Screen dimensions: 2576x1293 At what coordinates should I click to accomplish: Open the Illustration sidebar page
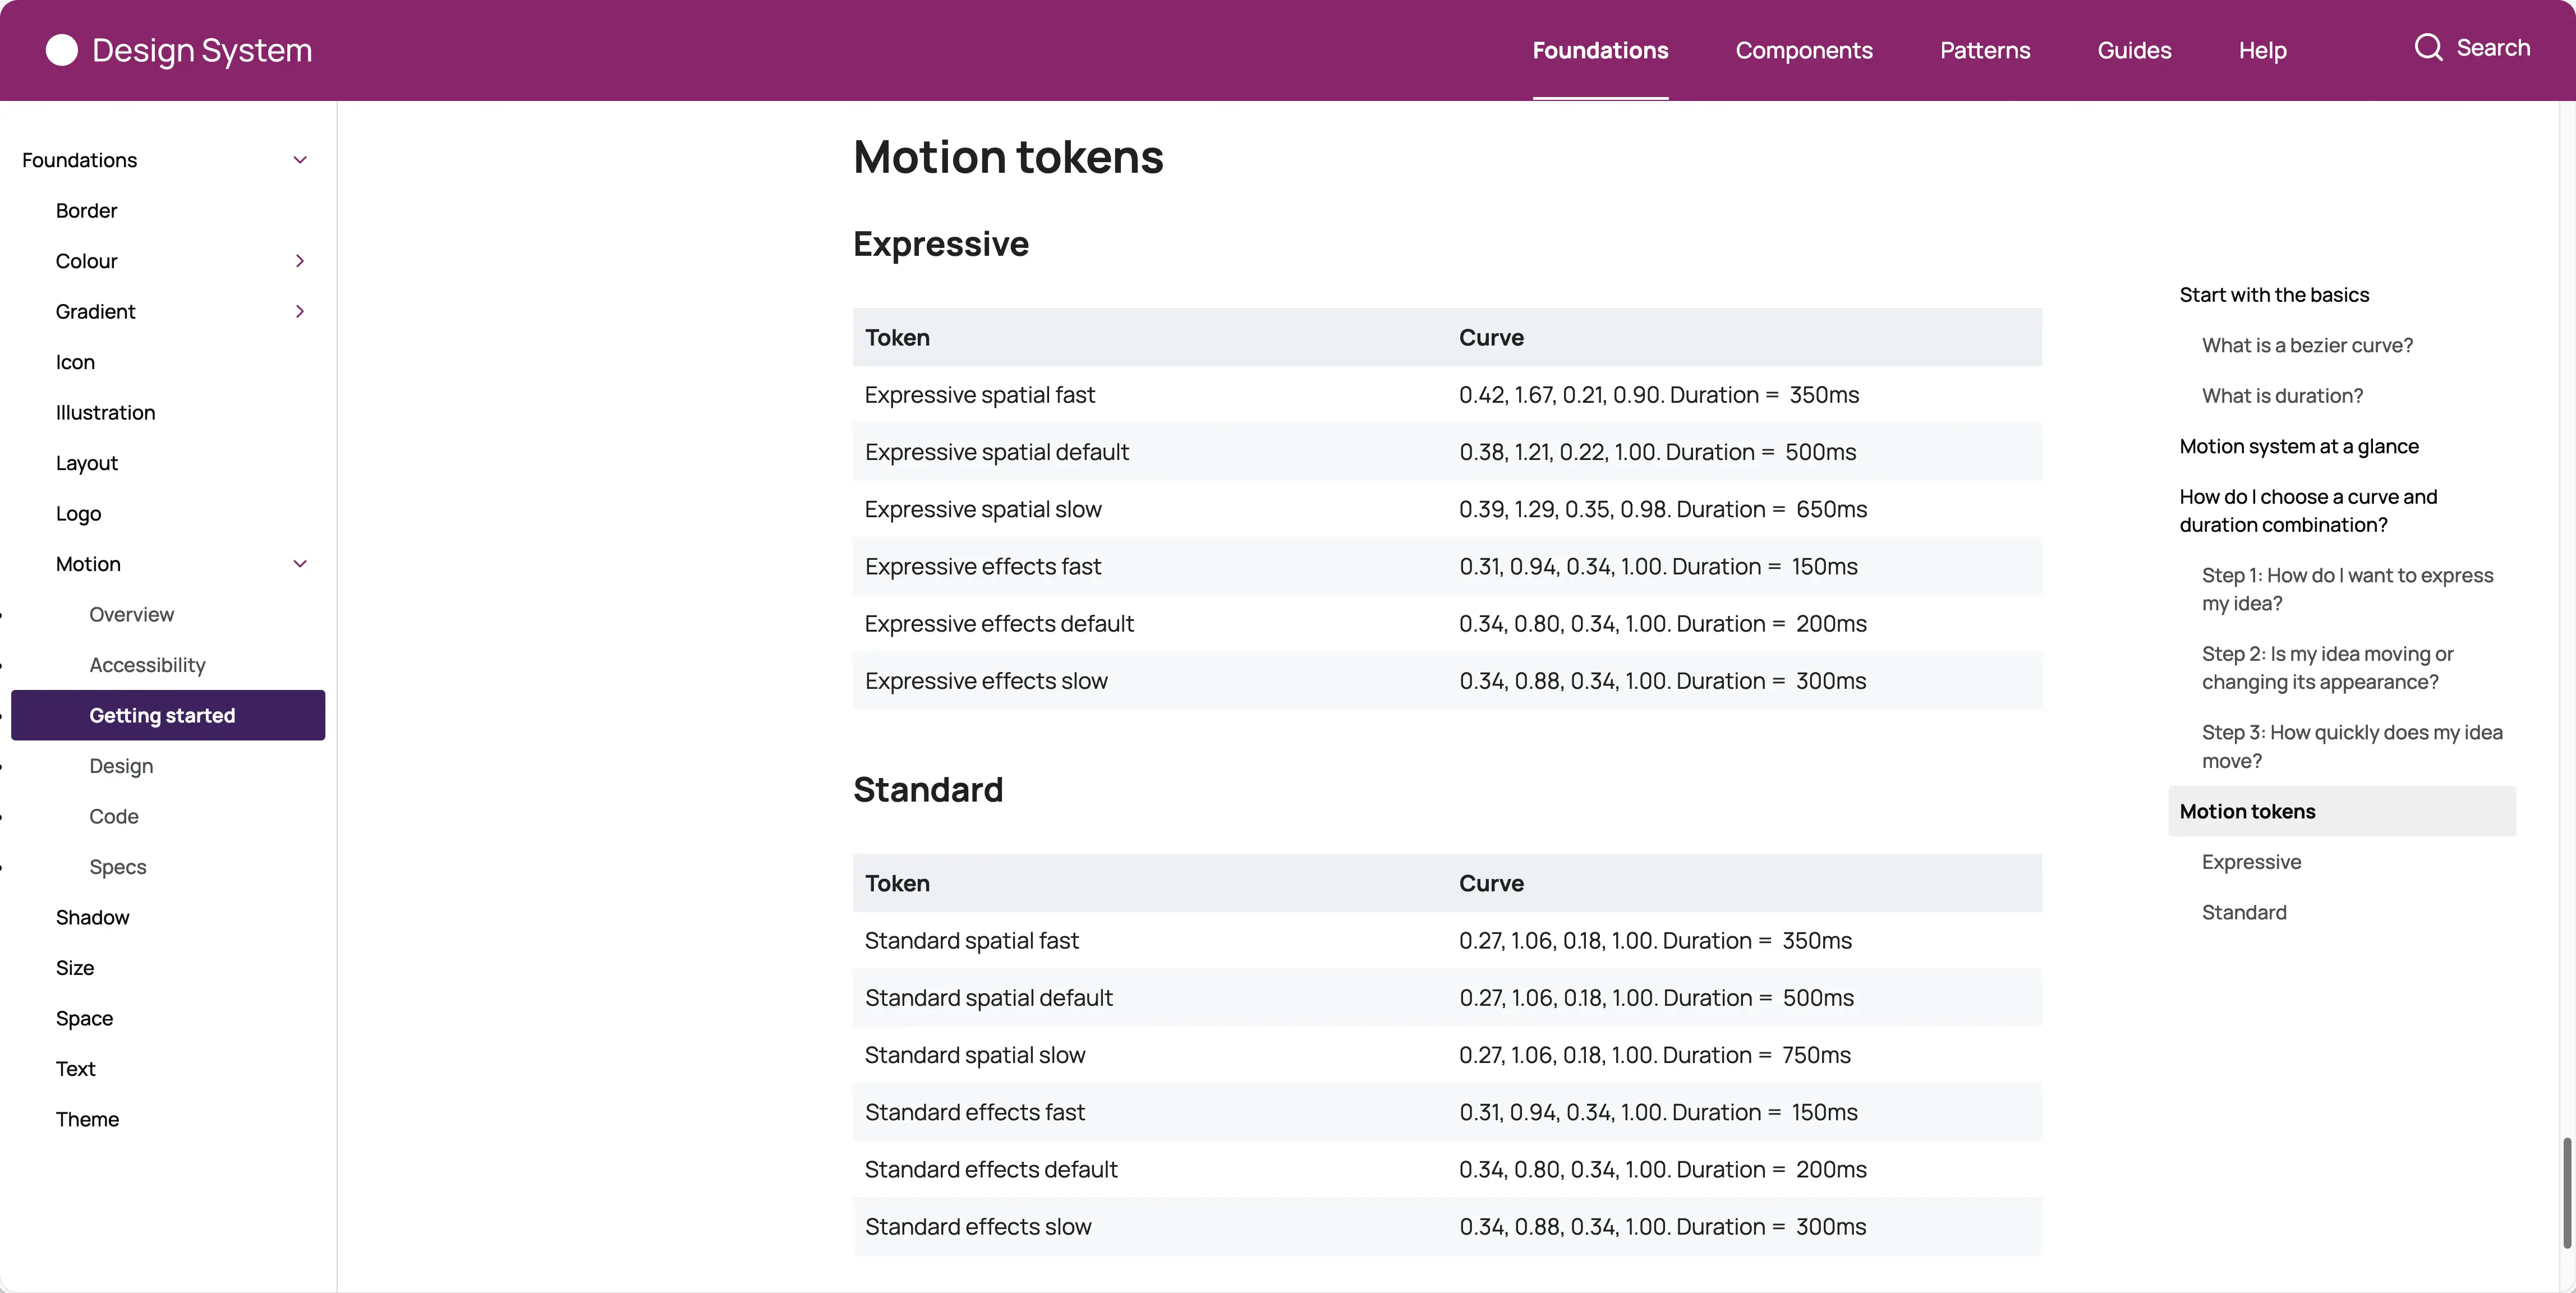click(x=105, y=413)
